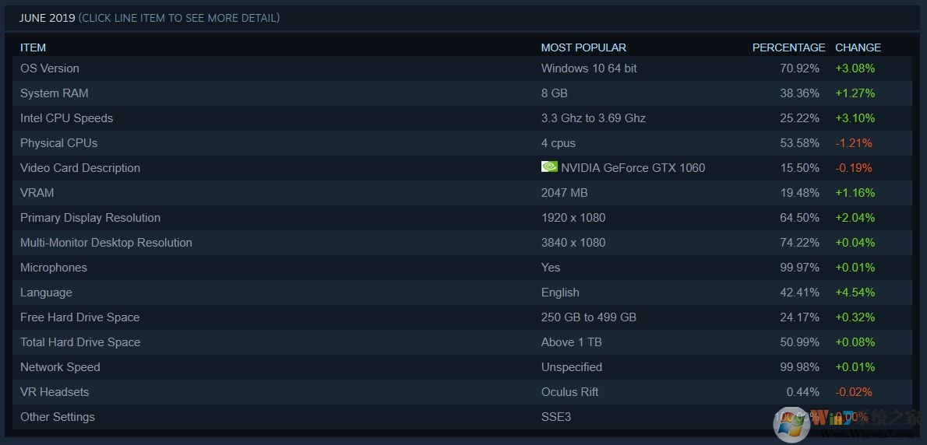Open VR Headsets details
Screen dimensions: 927x445
pos(55,392)
